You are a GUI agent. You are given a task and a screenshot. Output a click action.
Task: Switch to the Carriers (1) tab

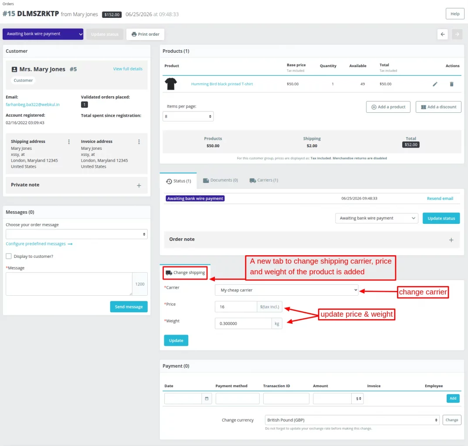[x=264, y=180]
